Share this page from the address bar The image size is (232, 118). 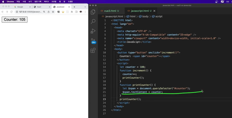tap(48, 12)
